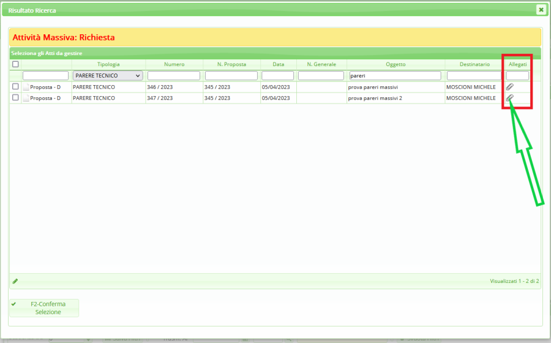Click the Oggetto filter field containing 'pareri'
This screenshot has height=343, width=551.
tap(395, 76)
